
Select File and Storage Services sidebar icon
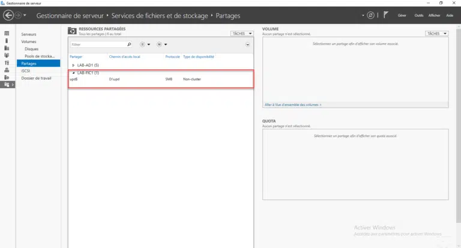(x=7, y=84)
